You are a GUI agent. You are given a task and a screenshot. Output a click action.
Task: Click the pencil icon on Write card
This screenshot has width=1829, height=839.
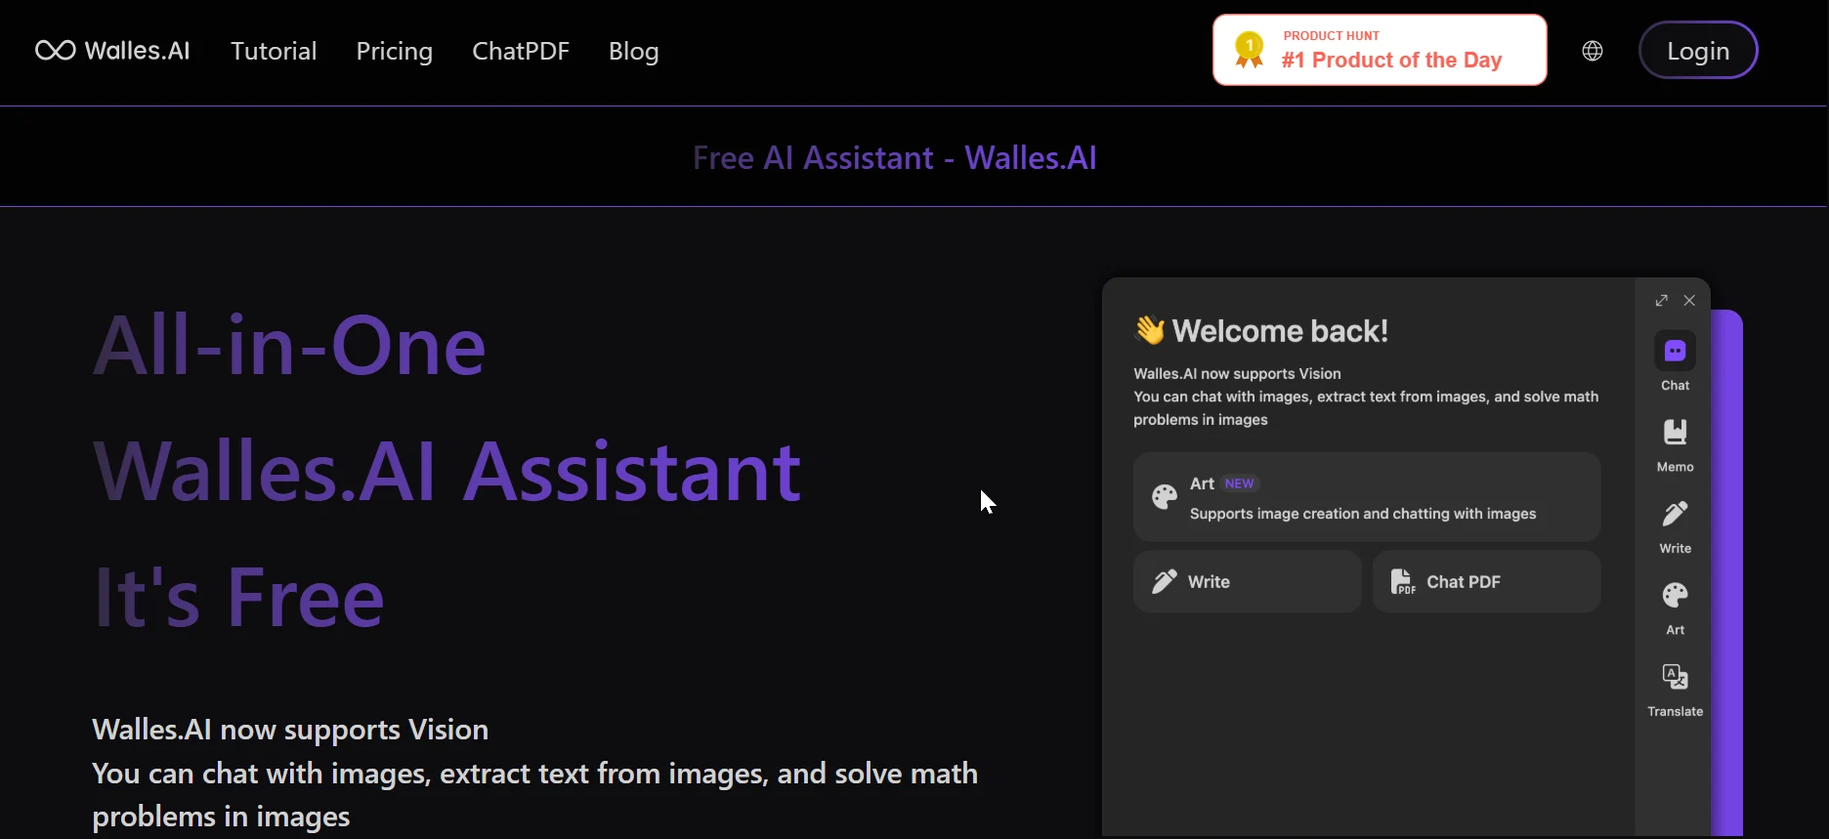(1165, 582)
